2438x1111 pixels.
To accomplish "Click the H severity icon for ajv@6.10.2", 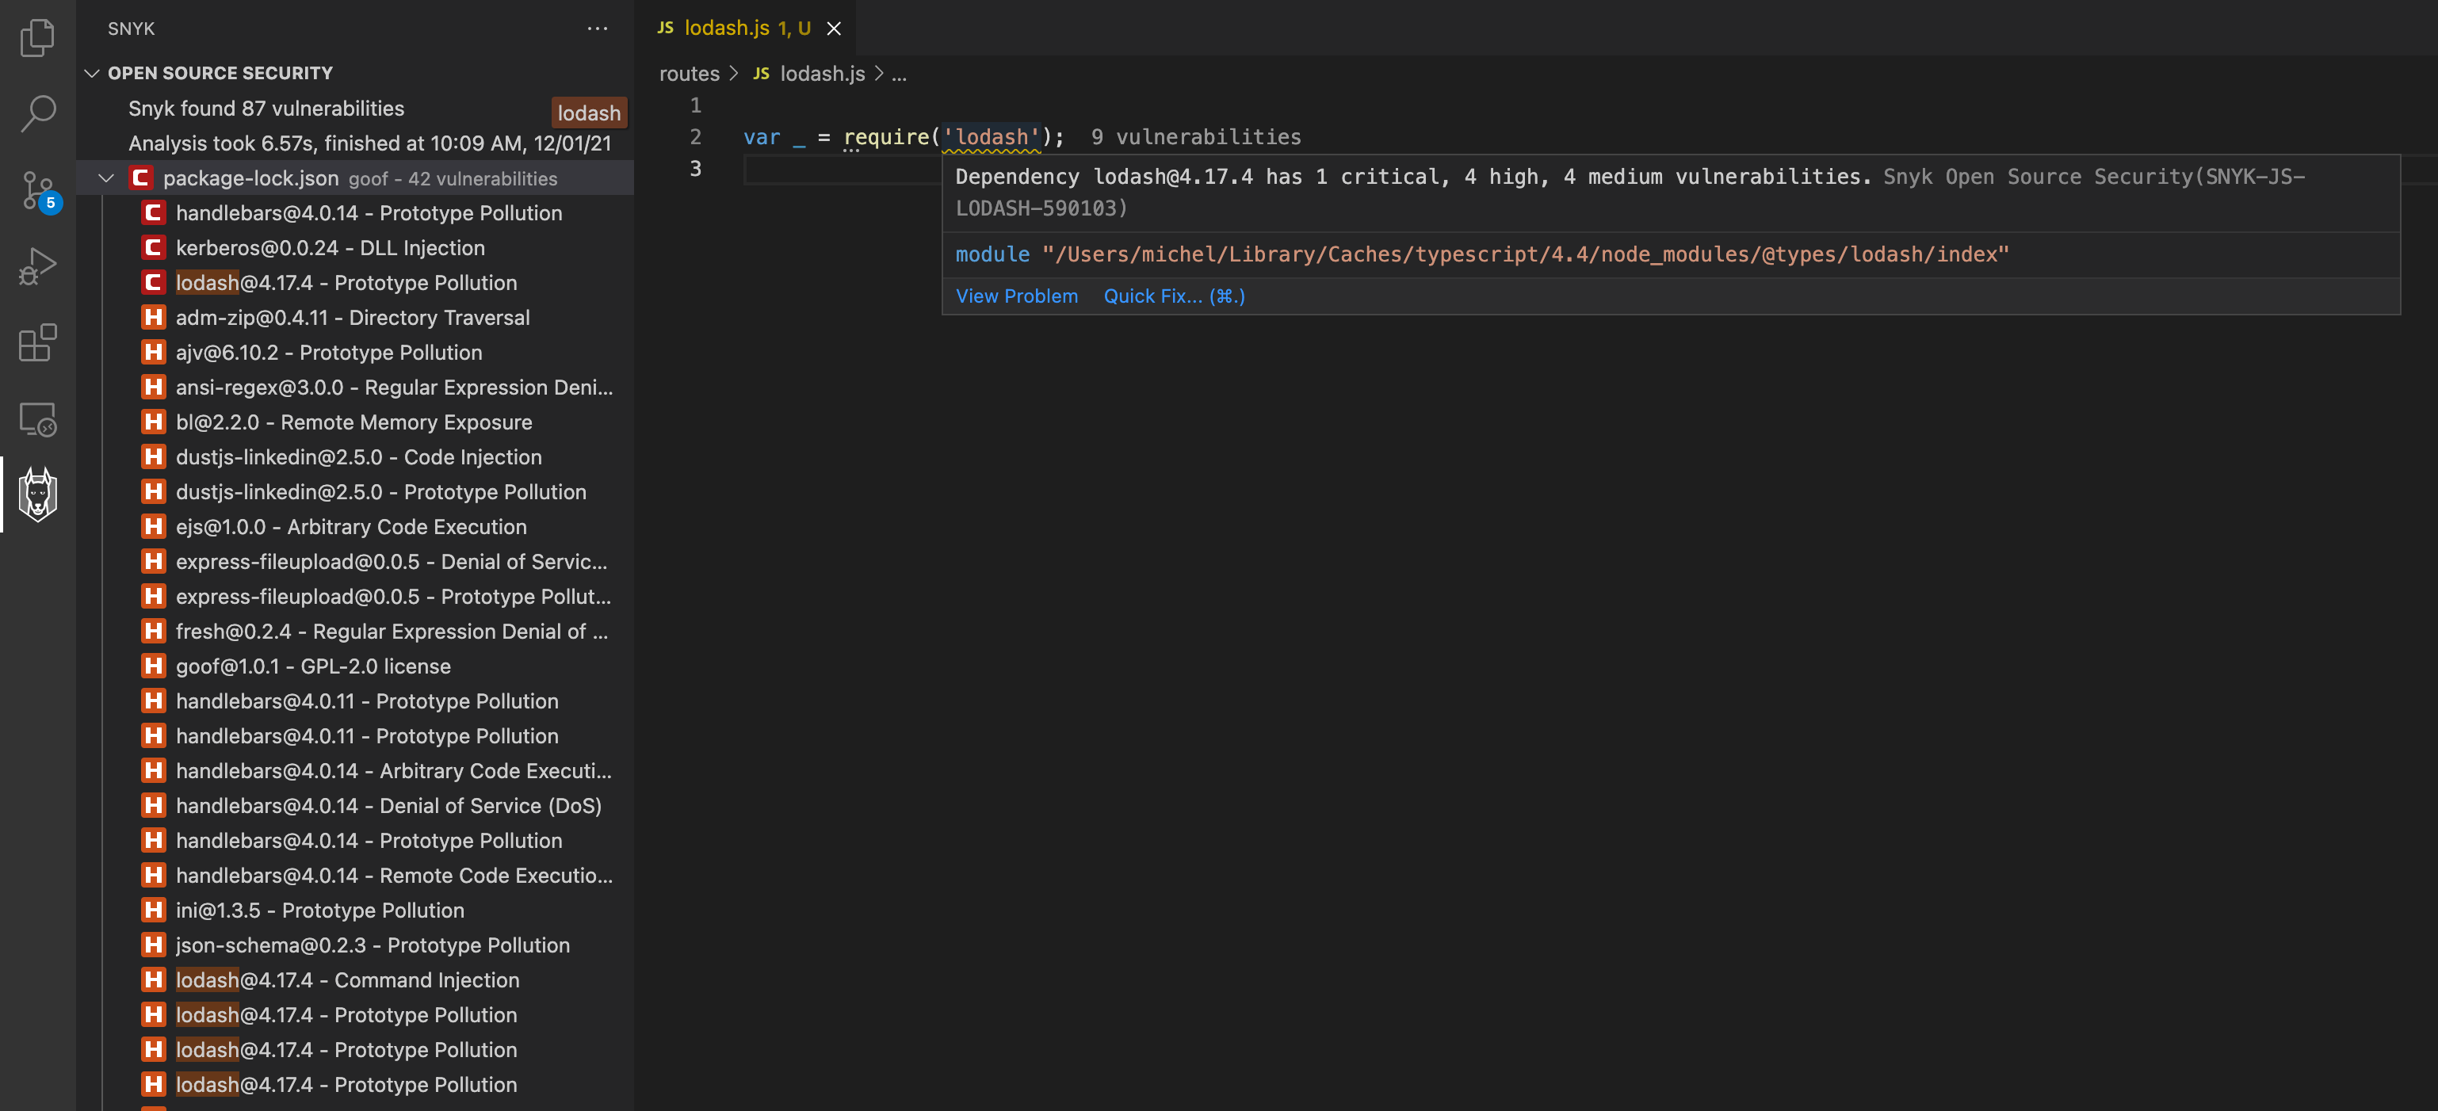I will tap(153, 353).
